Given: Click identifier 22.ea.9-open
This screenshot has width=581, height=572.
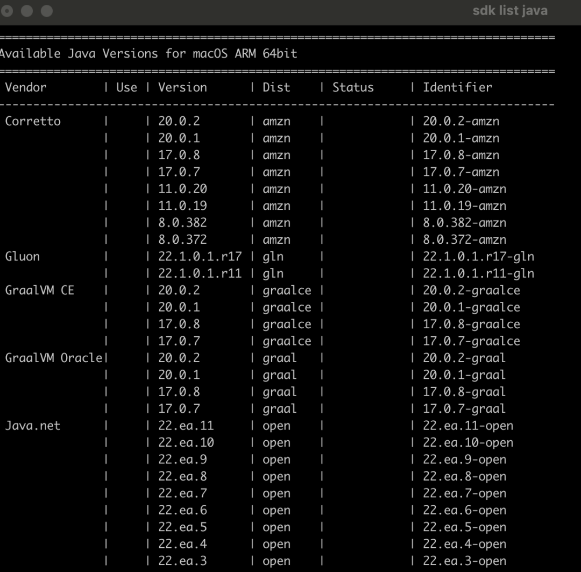Looking at the screenshot, I should [x=465, y=460].
